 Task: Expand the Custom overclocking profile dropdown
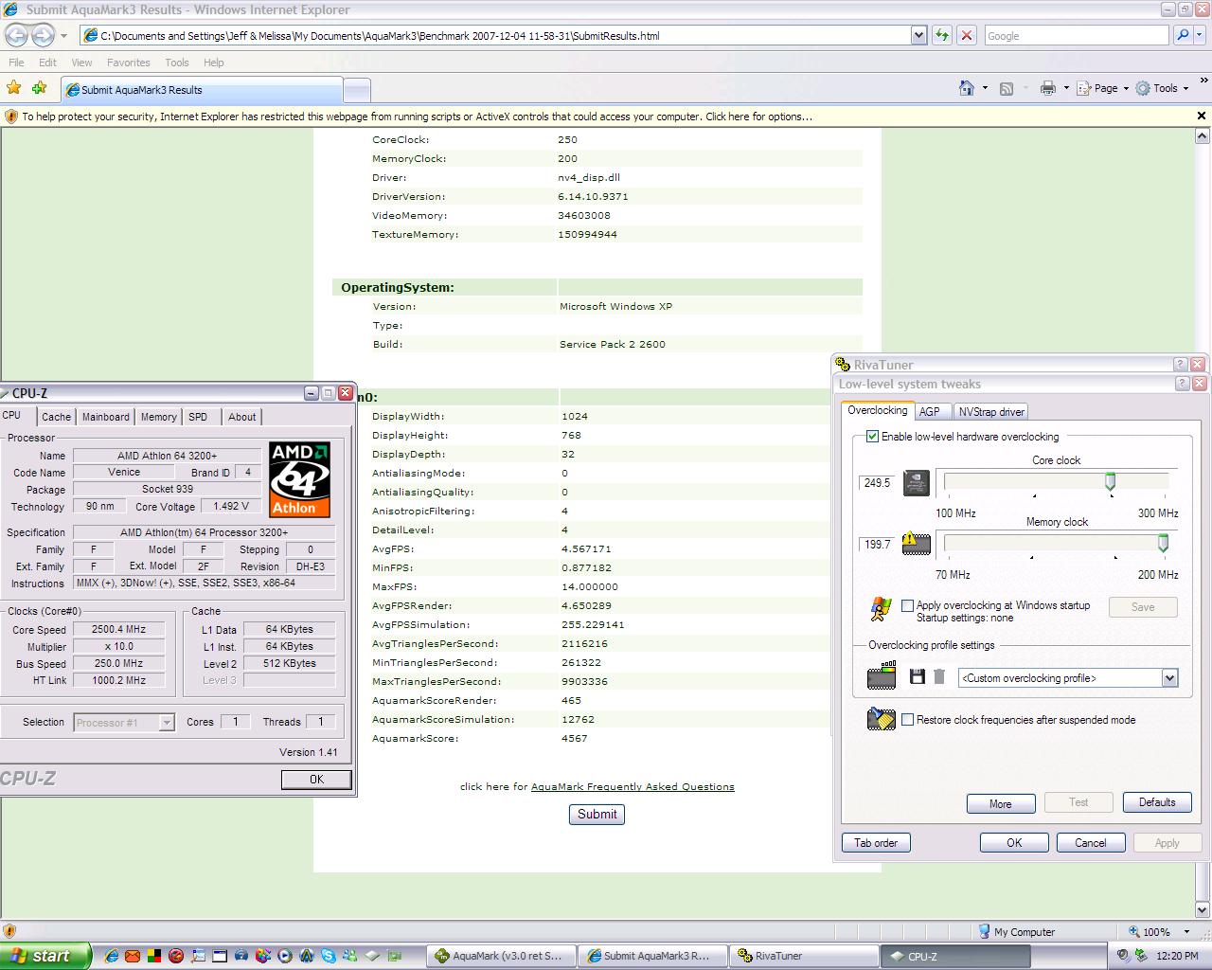coord(1169,678)
